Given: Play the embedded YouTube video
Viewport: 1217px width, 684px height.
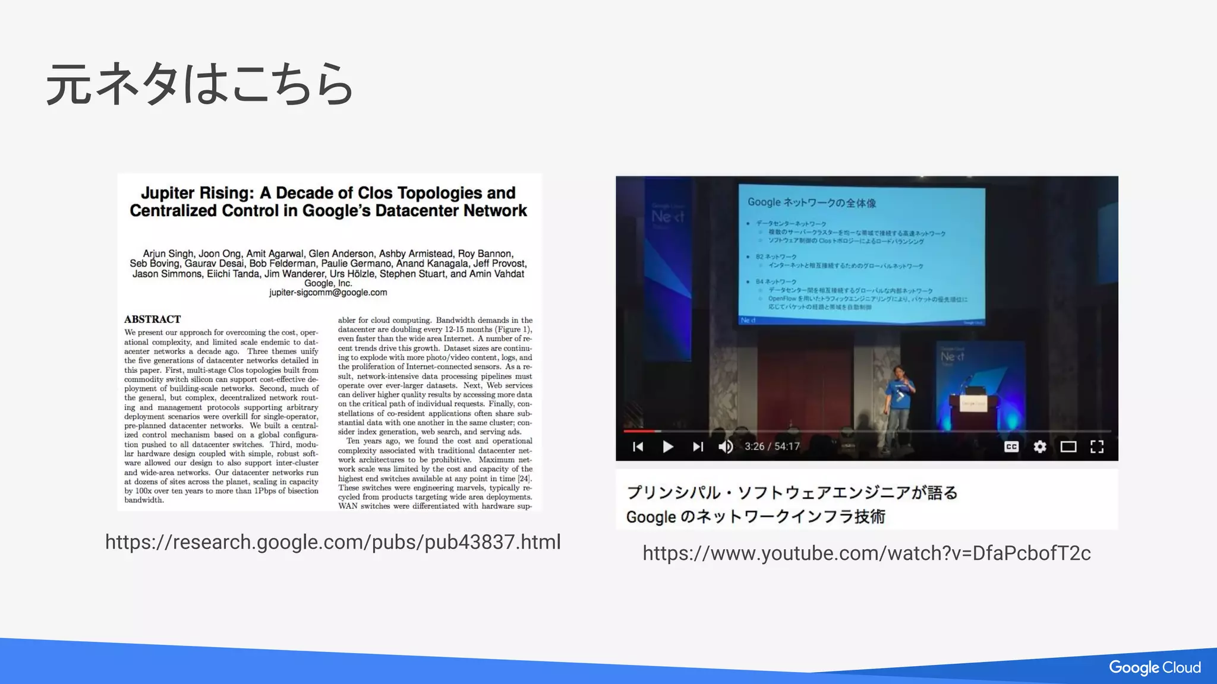Looking at the screenshot, I should 668,446.
